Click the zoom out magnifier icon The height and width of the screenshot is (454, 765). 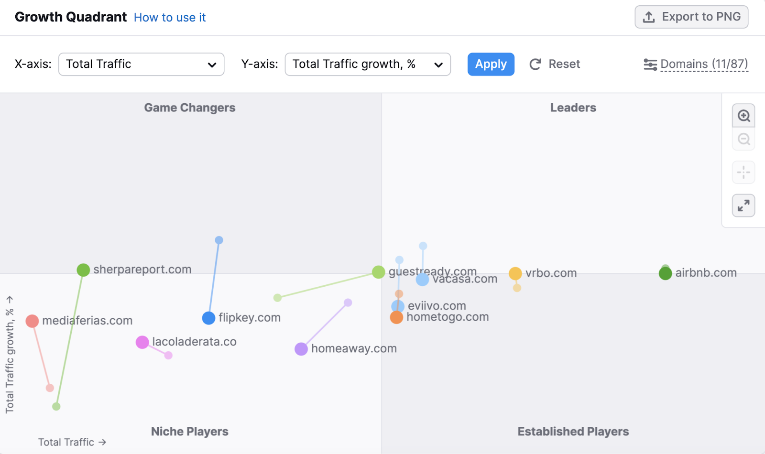pos(743,139)
